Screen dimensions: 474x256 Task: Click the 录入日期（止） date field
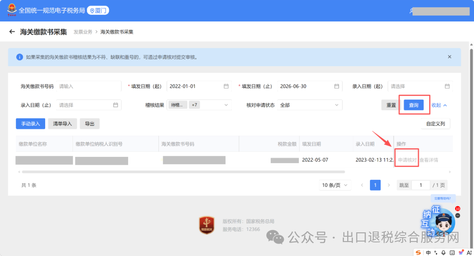tap(89, 105)
